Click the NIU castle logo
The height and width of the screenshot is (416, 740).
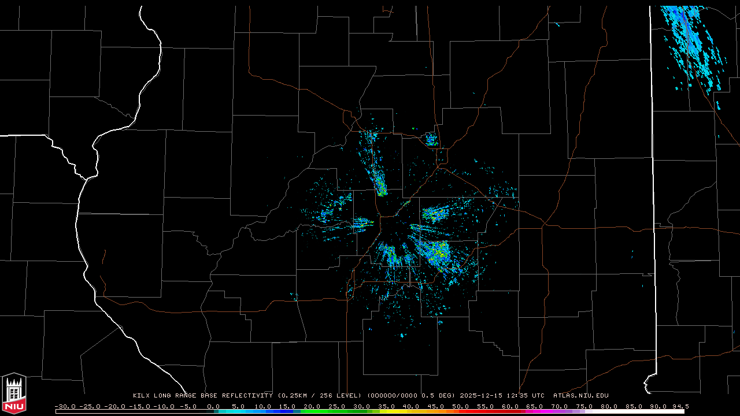(14, 394)
